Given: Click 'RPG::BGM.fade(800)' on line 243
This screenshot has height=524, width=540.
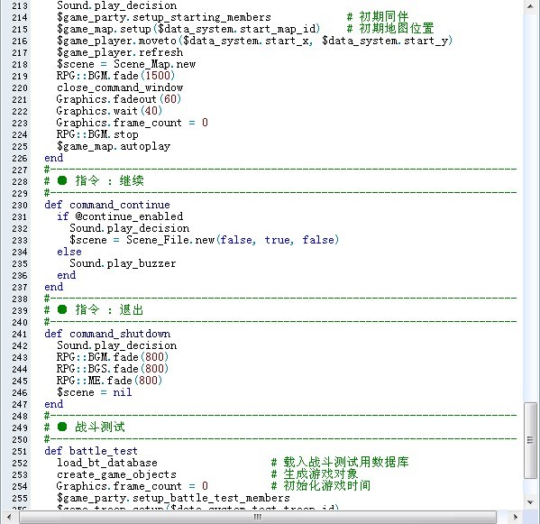Looking at the screenshot, I should click(x=113, y=357).
